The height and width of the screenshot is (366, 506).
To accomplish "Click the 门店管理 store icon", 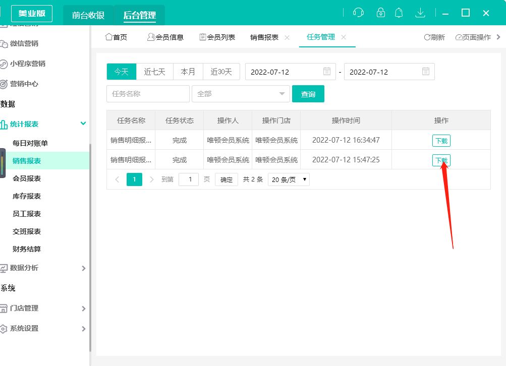I will 4,309.
